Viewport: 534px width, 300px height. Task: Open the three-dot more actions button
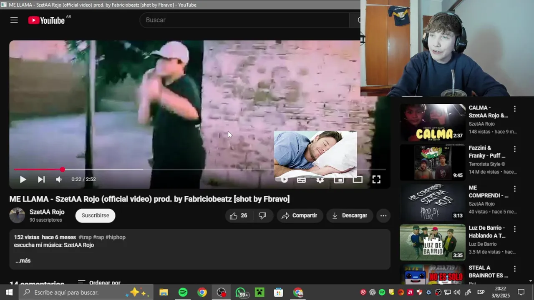coord(383,215)
